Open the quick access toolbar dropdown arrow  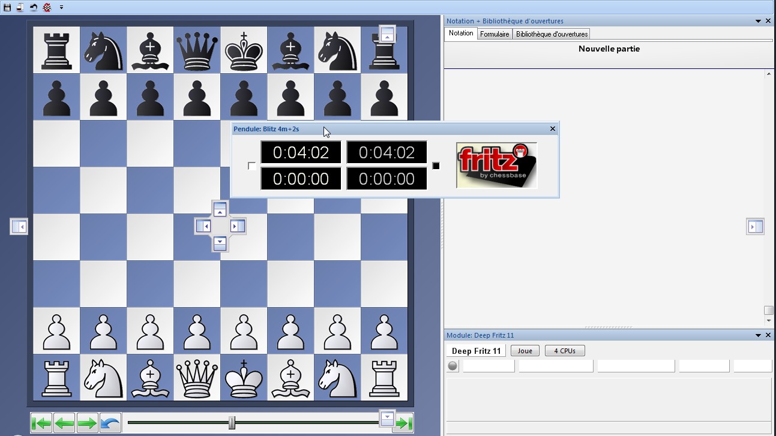click(x=61, y=7)
